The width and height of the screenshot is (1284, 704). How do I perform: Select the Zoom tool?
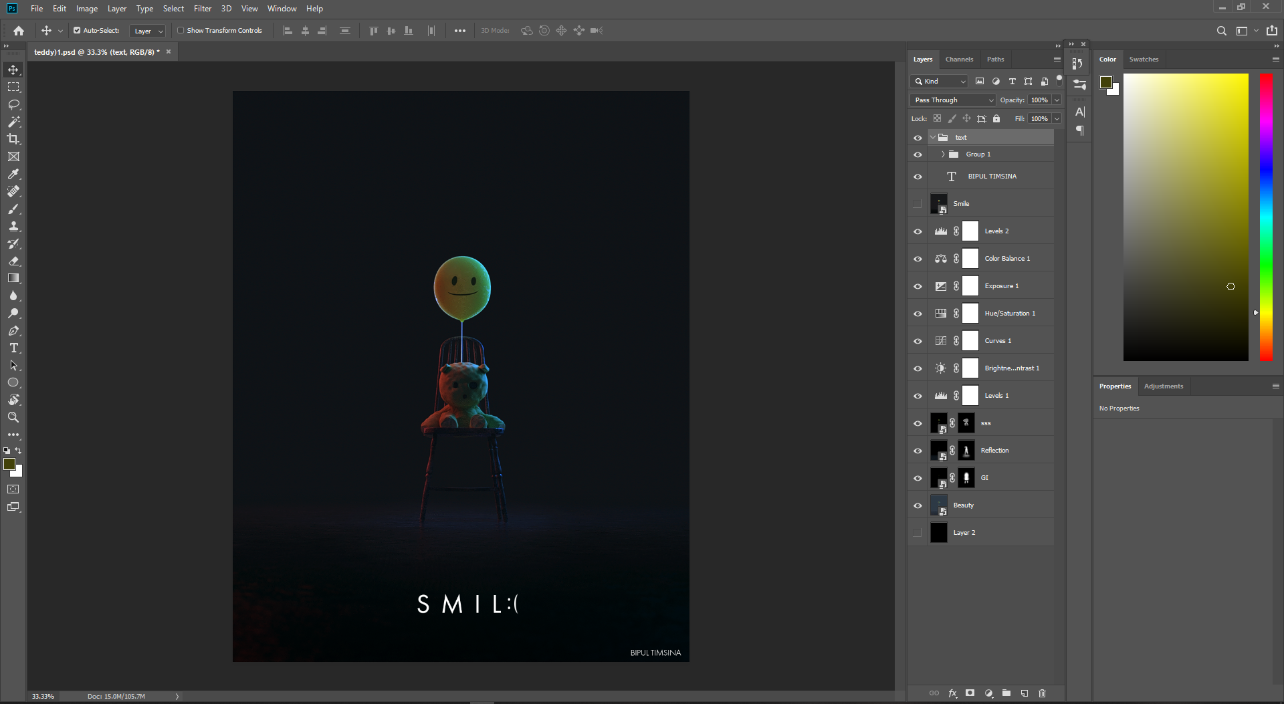point(13,417)
